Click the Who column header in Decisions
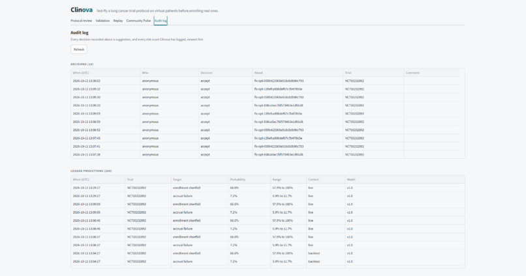This screenshot has width=526, height=276. pos(146,73)
